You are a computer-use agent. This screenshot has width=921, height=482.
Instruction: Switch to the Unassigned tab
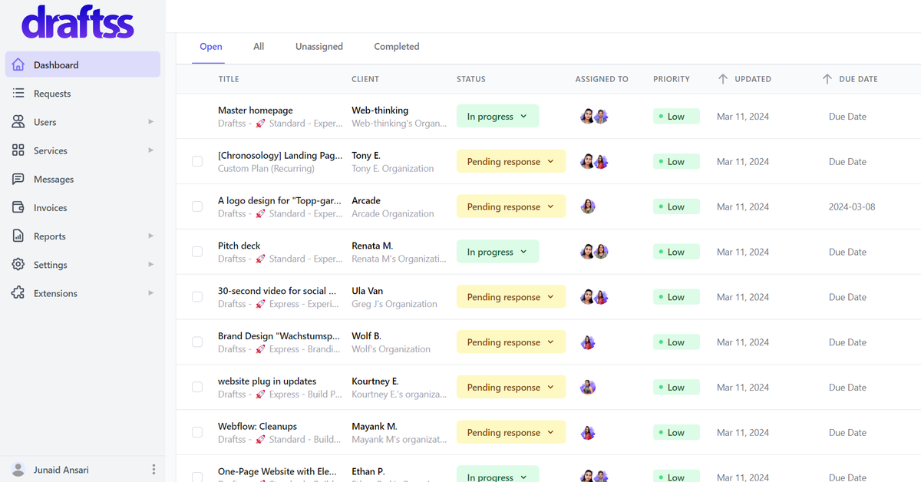point(319,47)
